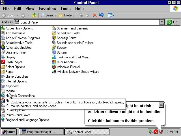The image size is (181, 136).
Task: Go up one folder level
Action: (34, 15)
